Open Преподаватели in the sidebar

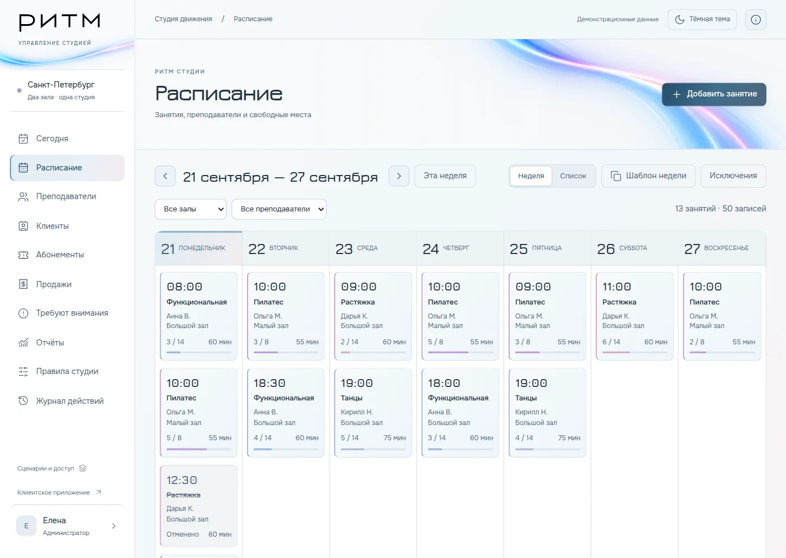(67, 197)
